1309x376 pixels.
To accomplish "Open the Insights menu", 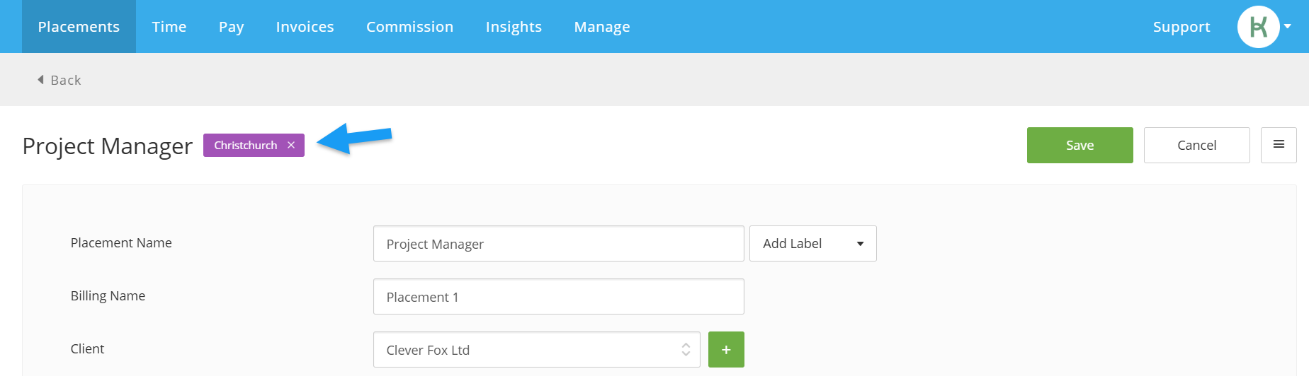I will click(x=514, y=27).
